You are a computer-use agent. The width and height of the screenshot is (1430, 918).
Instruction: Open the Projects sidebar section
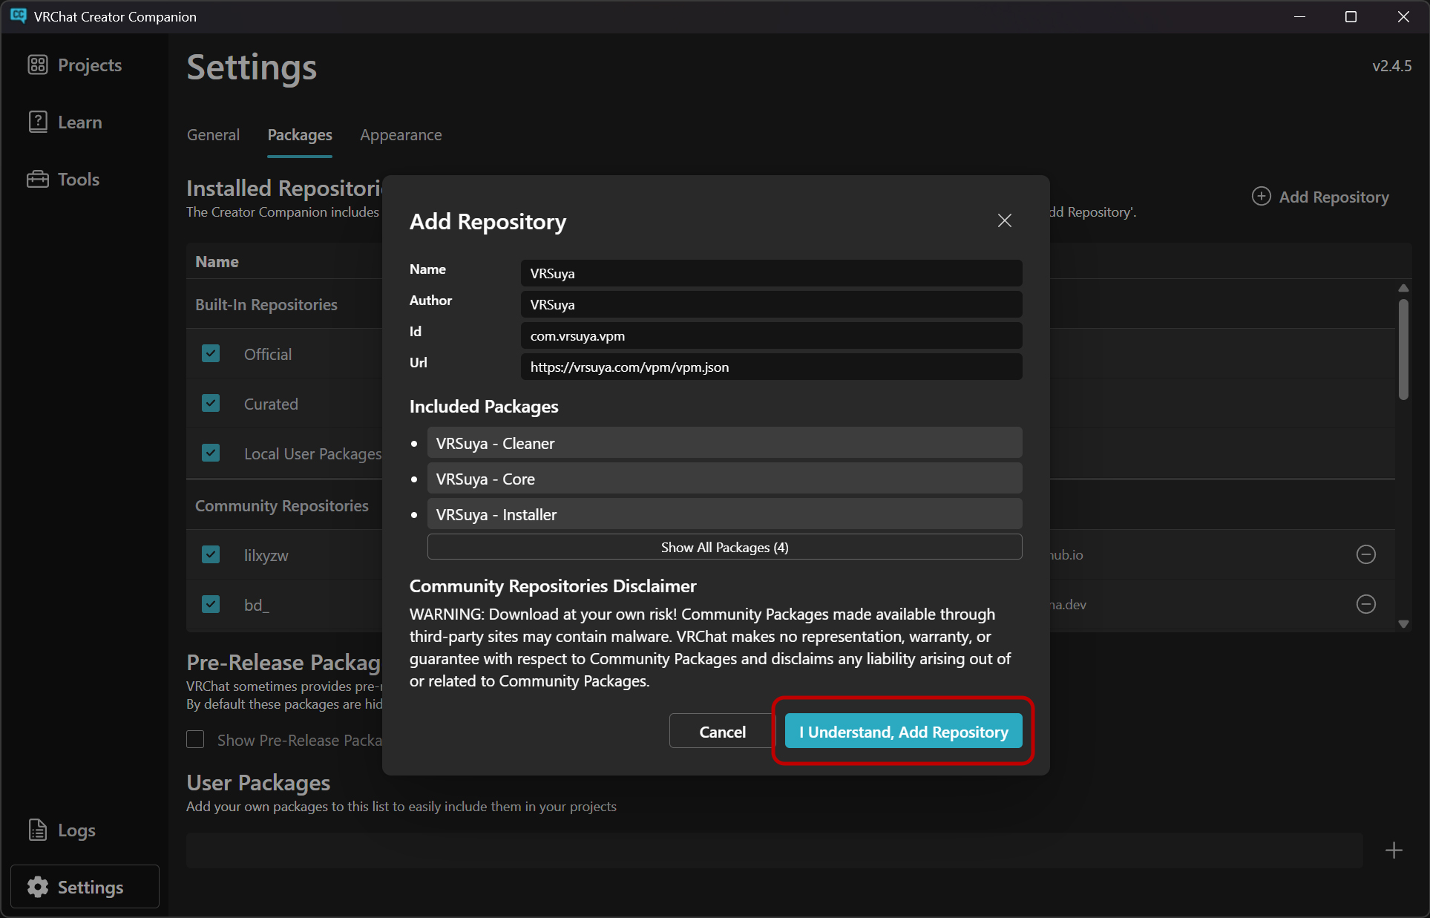(x=74, y=65)
